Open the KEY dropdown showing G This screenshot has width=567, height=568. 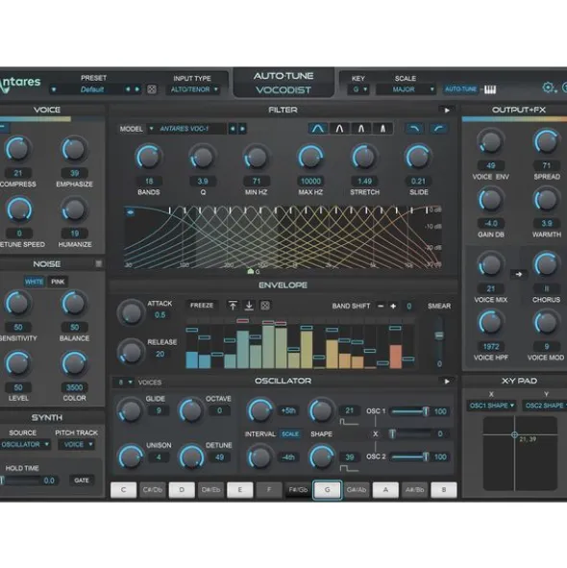(x=358, y=89)
